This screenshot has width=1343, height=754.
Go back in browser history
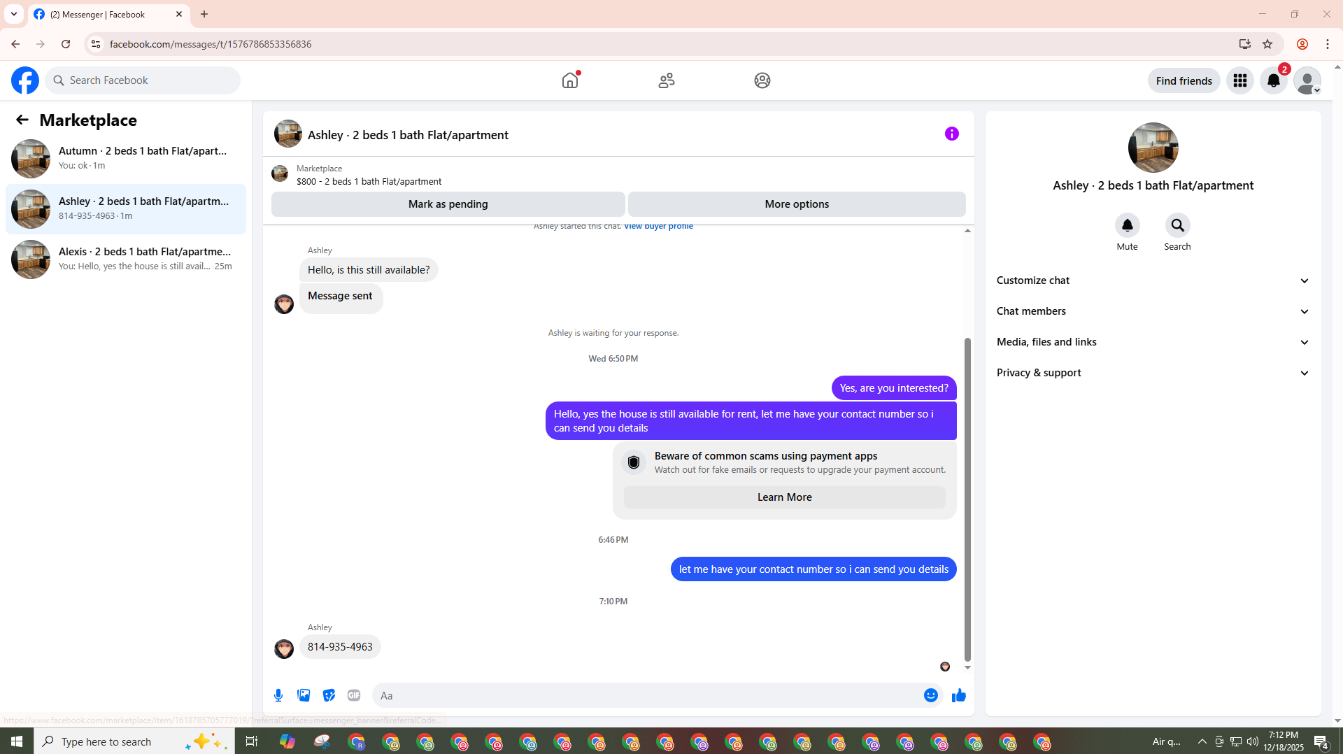tap(15, 44)
